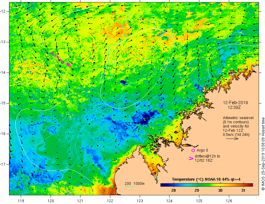The width and height of the screenshot is (265, 204).
Task: Click the 'Temperature (°C) NOAA 18 44% ql>=4' title
Action: tap(206, 179)
